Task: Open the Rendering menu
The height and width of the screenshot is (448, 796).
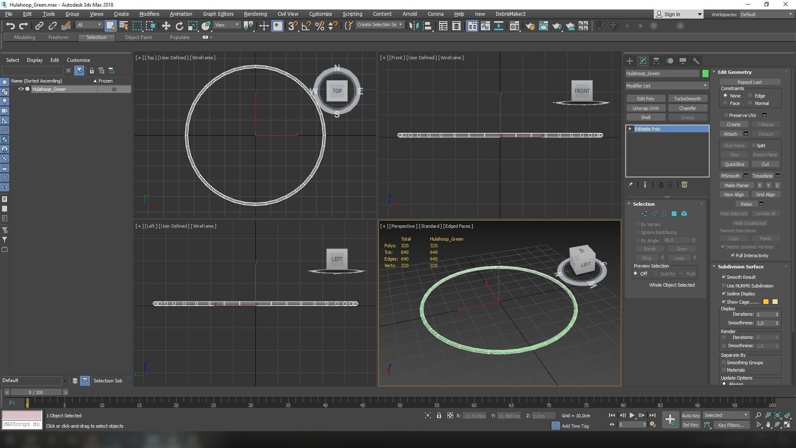Action: (255, 14)
